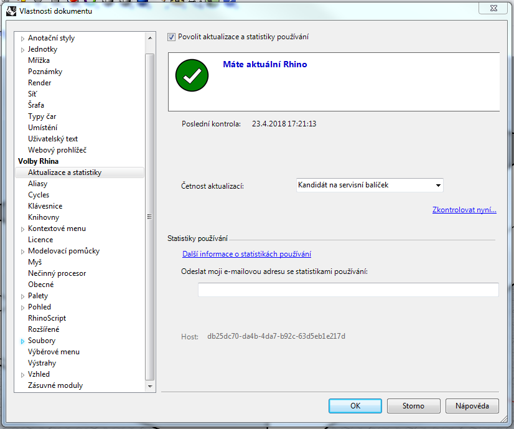This screenshot has width=514, height=429.
Task: Select Zásuvné moduly in the tree
Action: coord(55,385)
